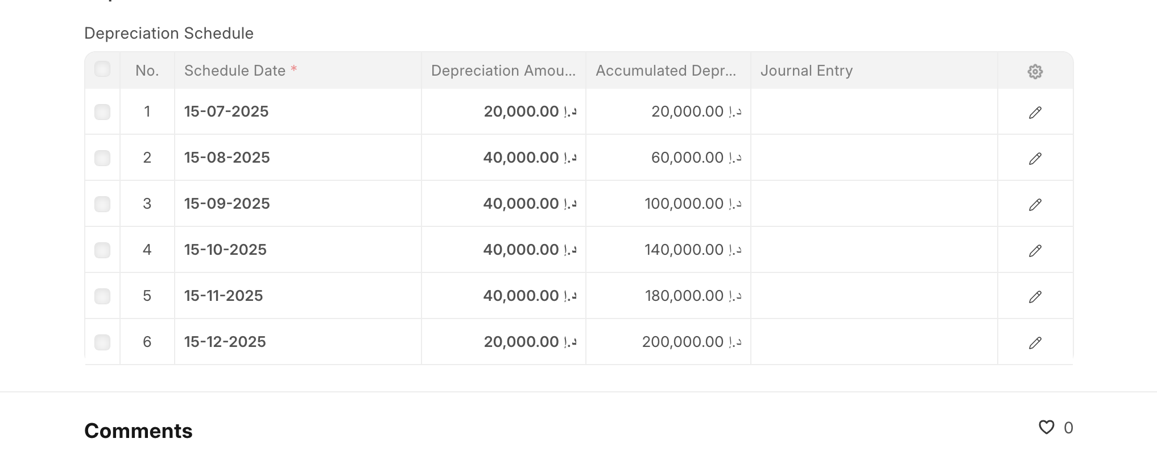Edit row 1 with pencil icon
This screenshot has width=1157, height=455.
[1035, 112]
